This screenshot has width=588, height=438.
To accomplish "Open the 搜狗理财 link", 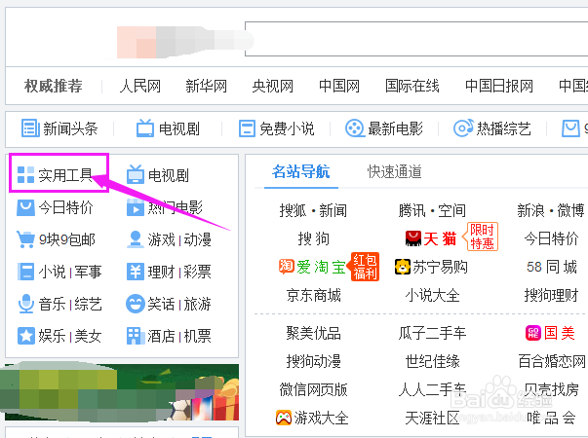I will pos(551,295).
